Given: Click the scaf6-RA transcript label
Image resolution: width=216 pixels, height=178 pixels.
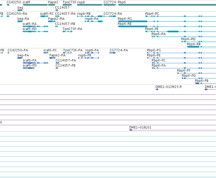Looking at the screenshot, I should click(x=30, y=24).
